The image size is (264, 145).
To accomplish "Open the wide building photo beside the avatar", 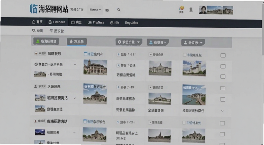I will (215, 10).
